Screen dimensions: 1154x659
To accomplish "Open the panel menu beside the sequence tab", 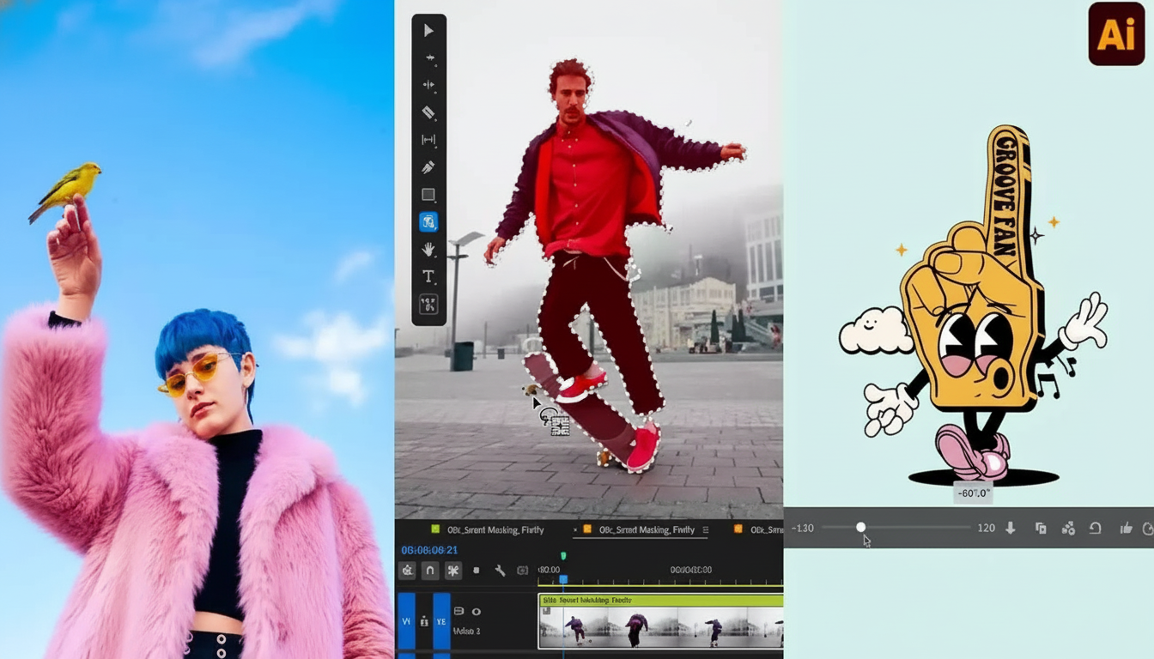I will (x=707, y=529).
